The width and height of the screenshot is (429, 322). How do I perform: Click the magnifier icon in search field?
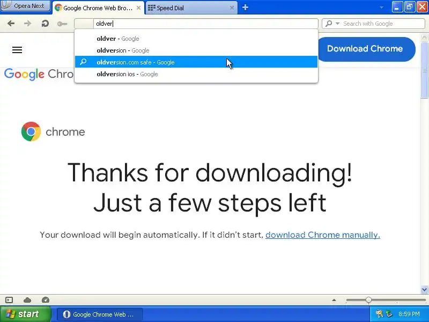click(x=329, y=24)
